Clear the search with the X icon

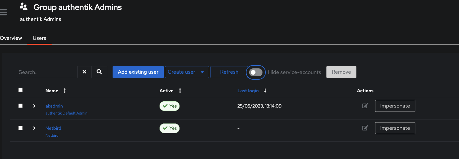click(x=85, y=72)
